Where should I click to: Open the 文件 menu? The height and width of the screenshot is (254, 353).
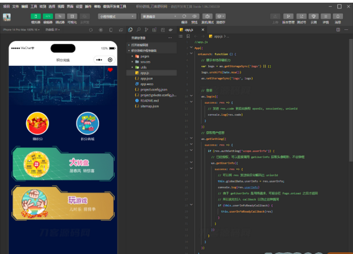click(15, 5)
